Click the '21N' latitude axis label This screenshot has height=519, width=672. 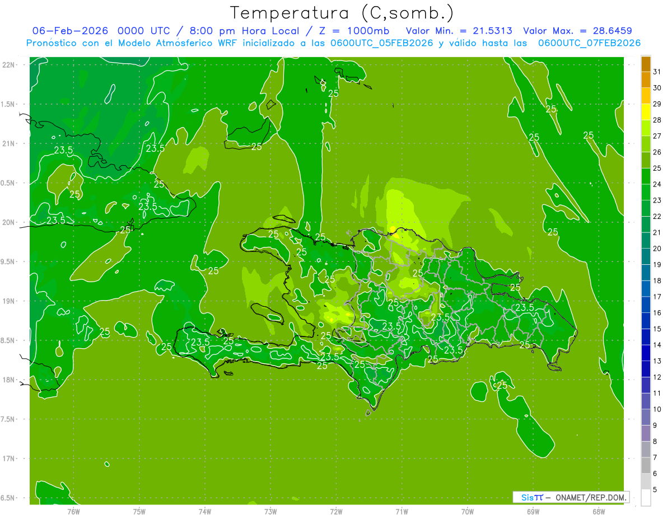[8, 144]
